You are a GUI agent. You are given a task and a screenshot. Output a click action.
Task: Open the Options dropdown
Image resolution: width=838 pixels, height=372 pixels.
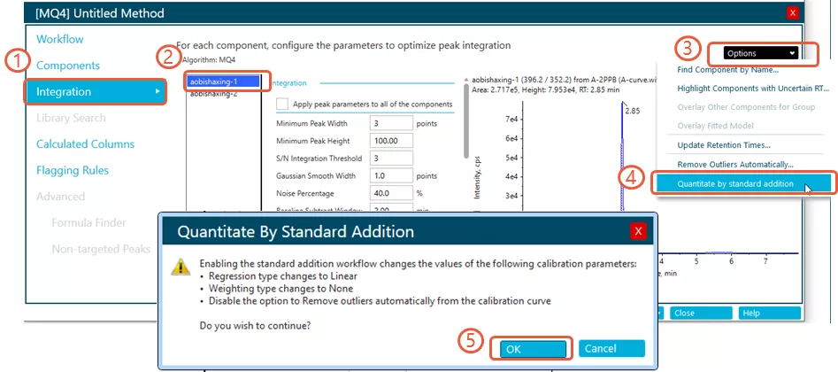pyautogui.click(x=761, y=53)
